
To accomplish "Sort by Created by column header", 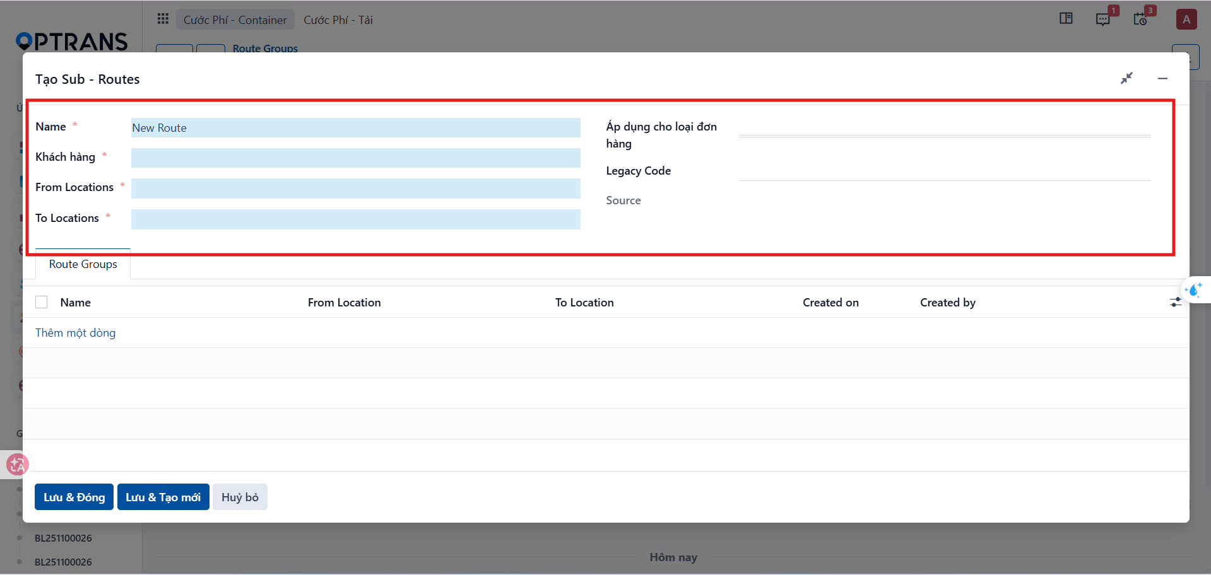I will click(x=947, y=302).
